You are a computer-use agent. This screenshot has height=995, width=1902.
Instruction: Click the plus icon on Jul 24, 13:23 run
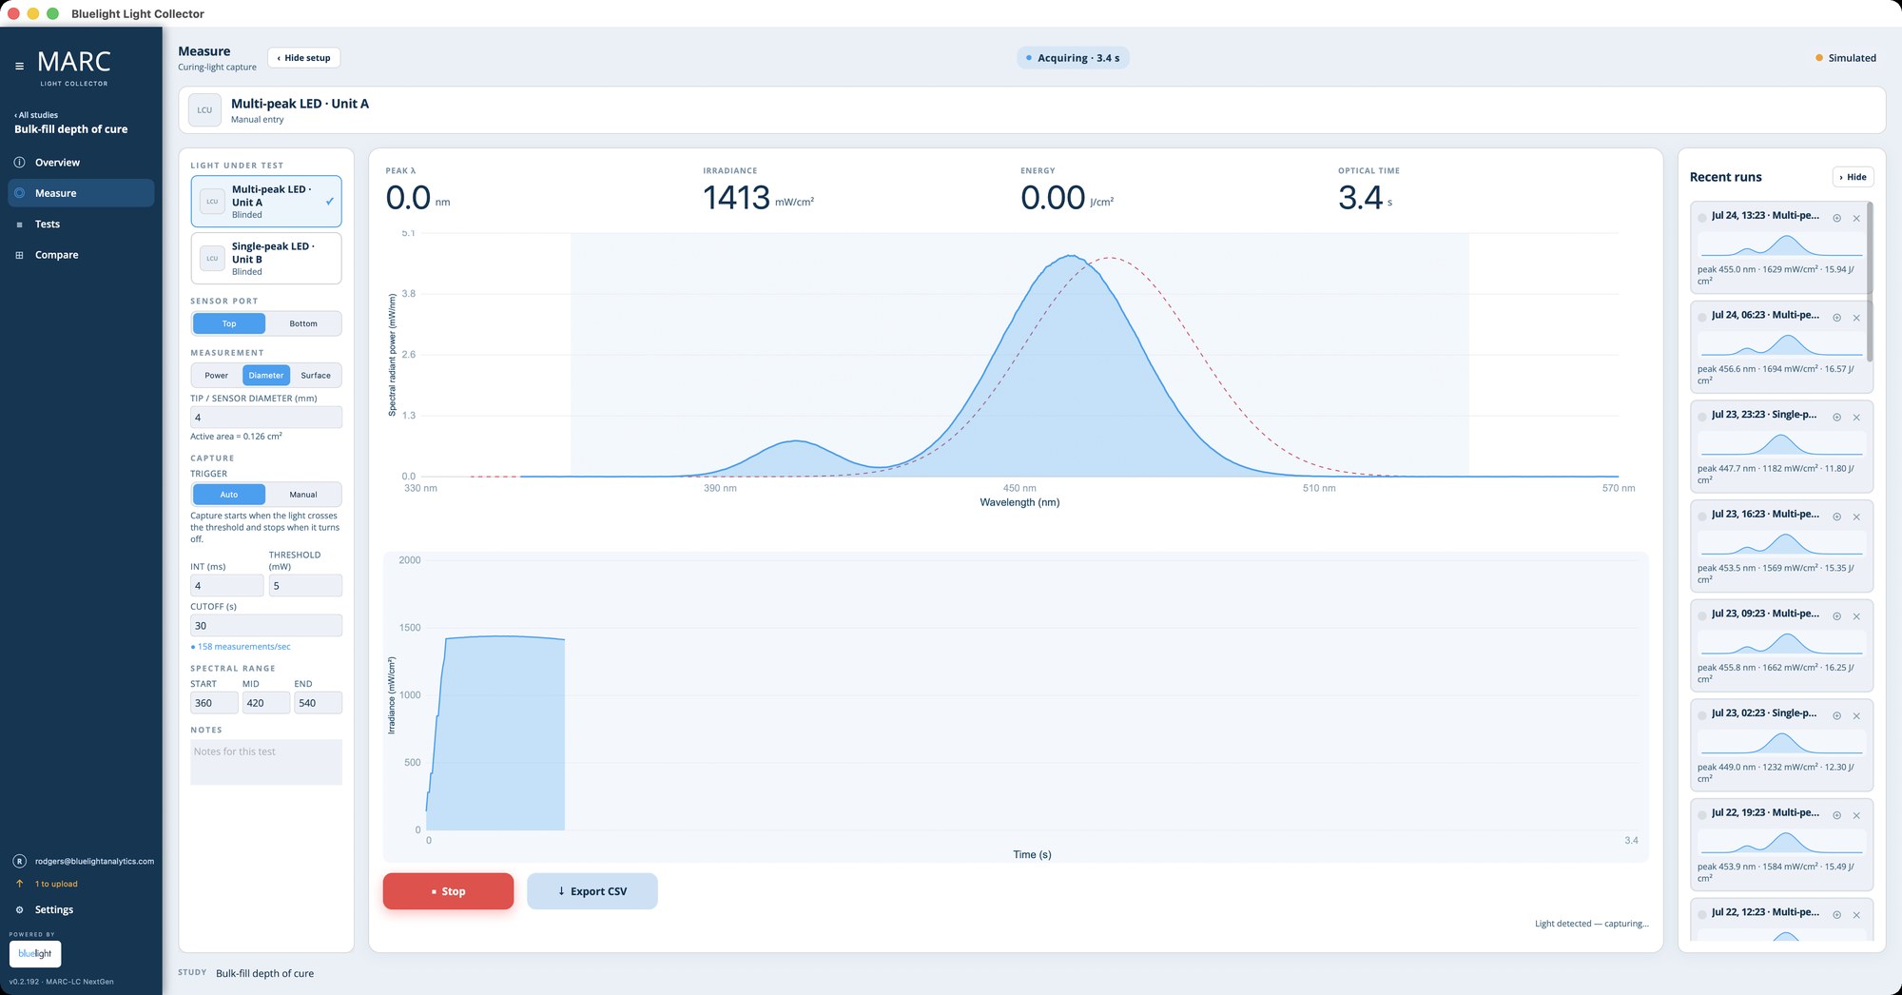[x=1837, y=219]
